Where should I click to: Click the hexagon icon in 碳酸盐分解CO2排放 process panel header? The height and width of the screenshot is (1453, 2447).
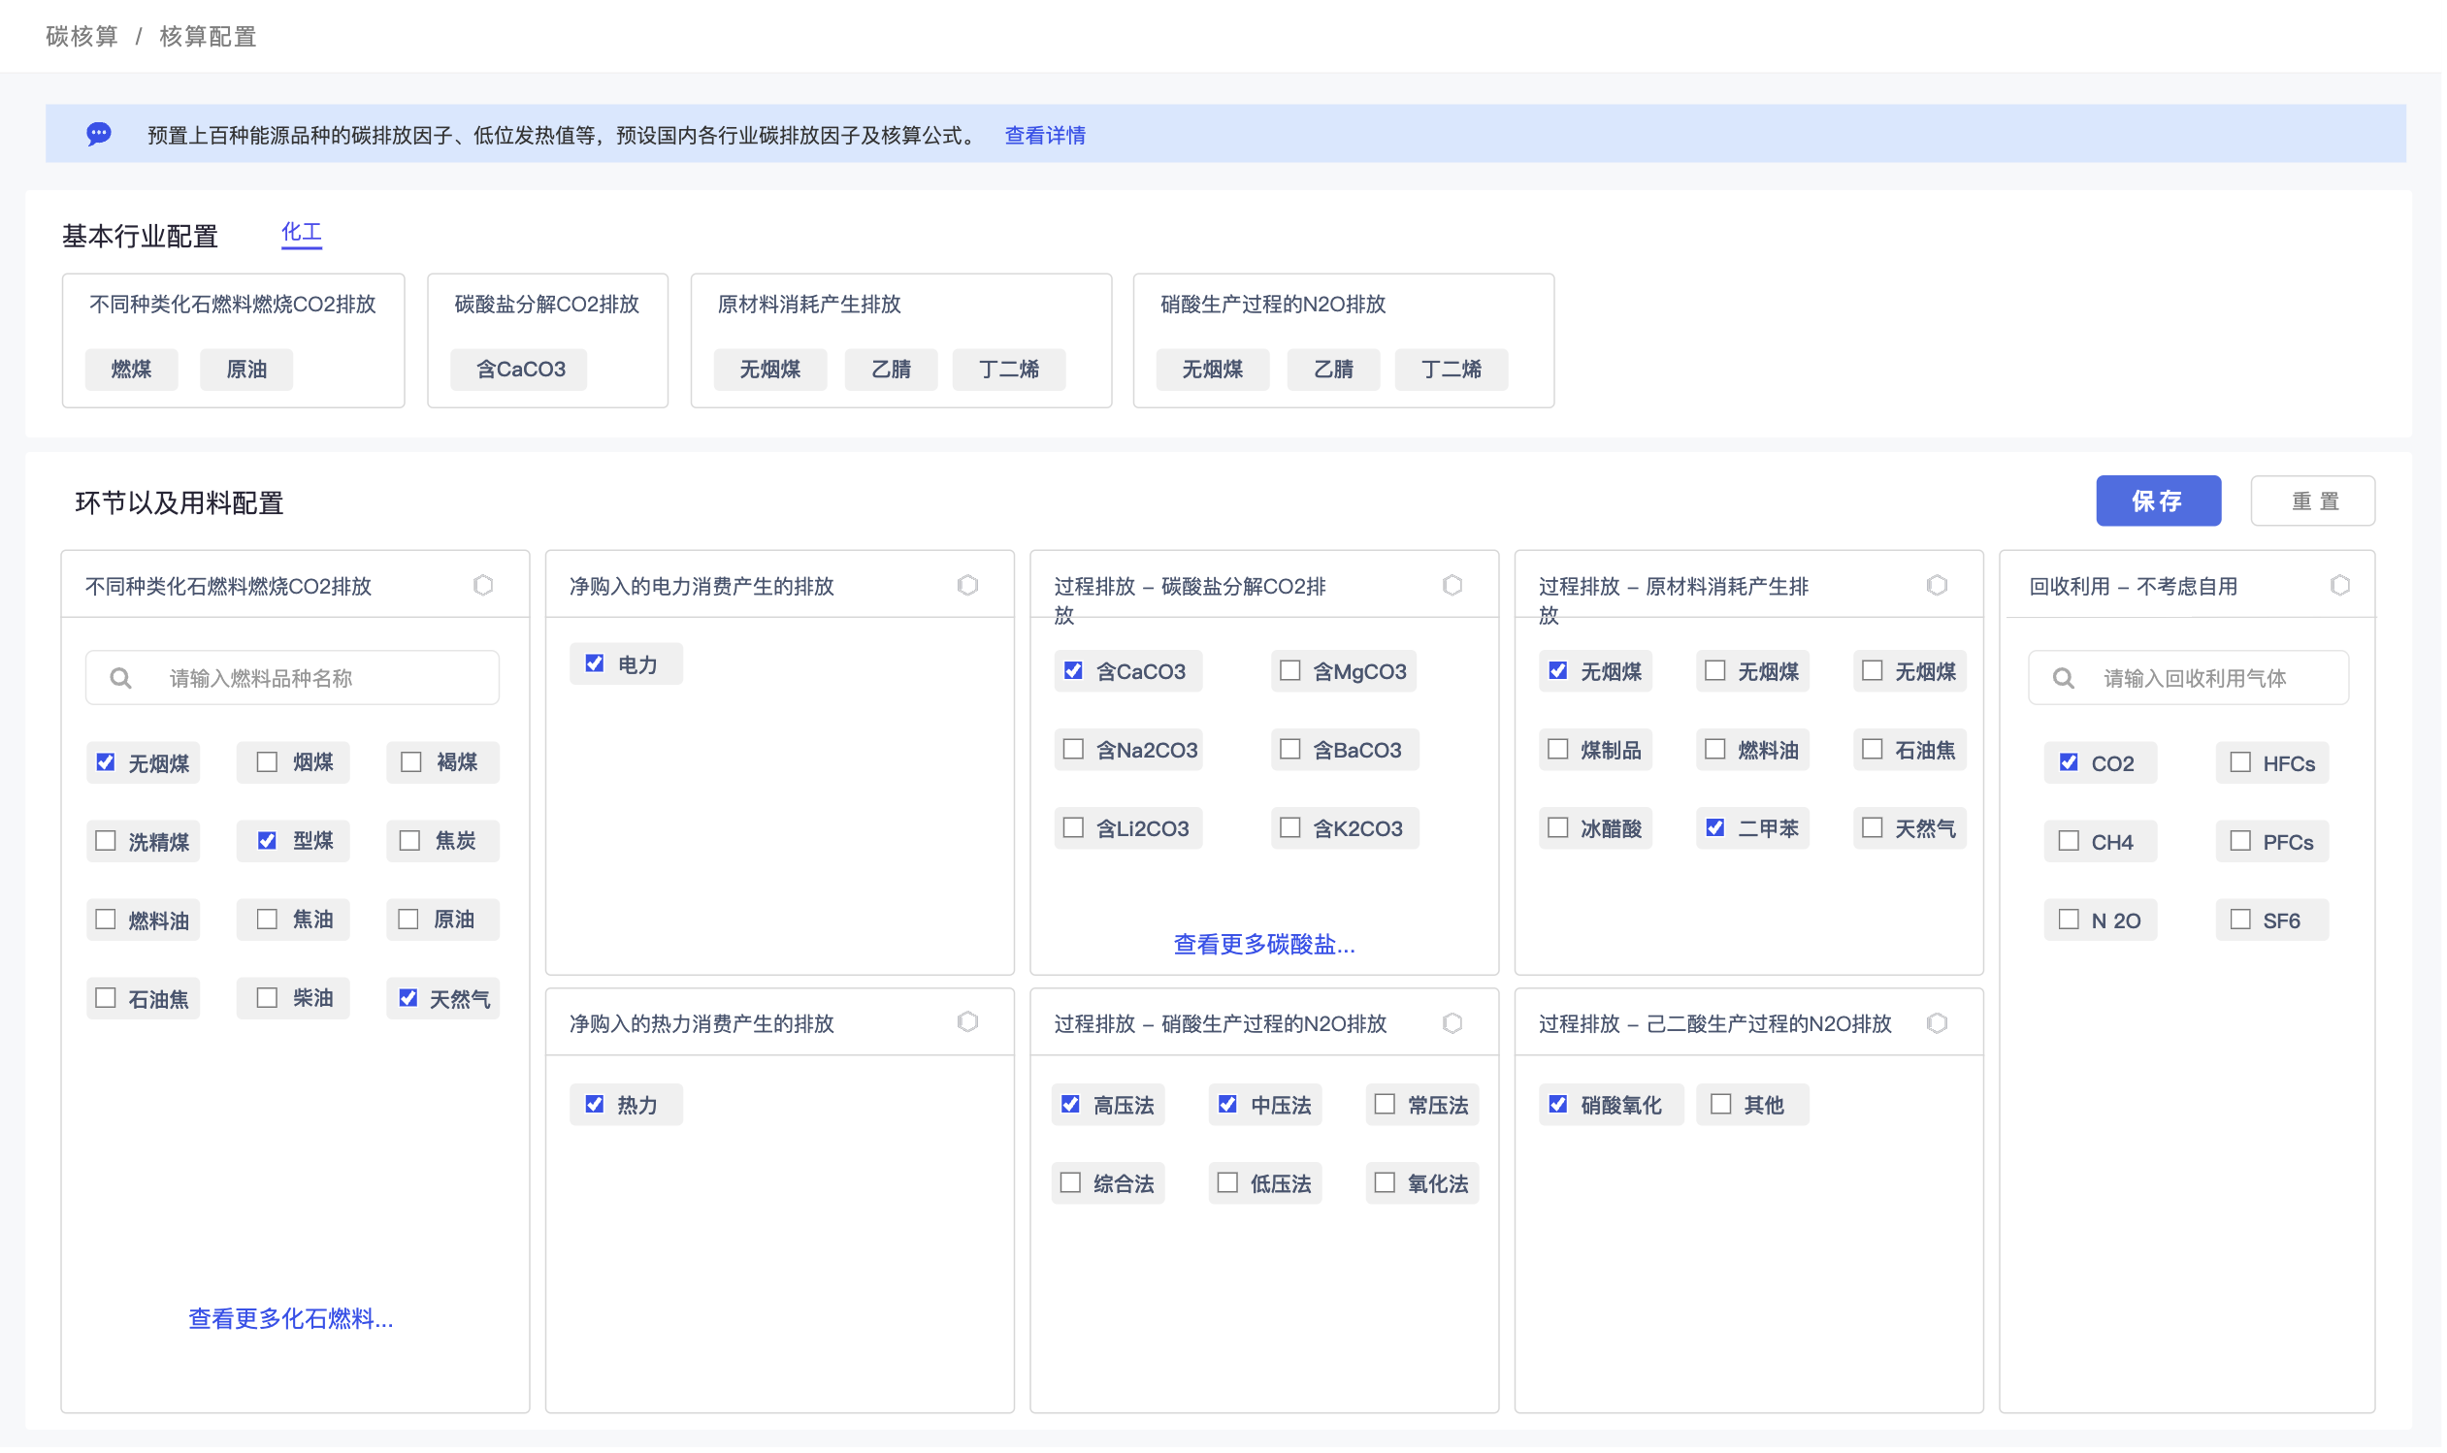[1455, 587]
